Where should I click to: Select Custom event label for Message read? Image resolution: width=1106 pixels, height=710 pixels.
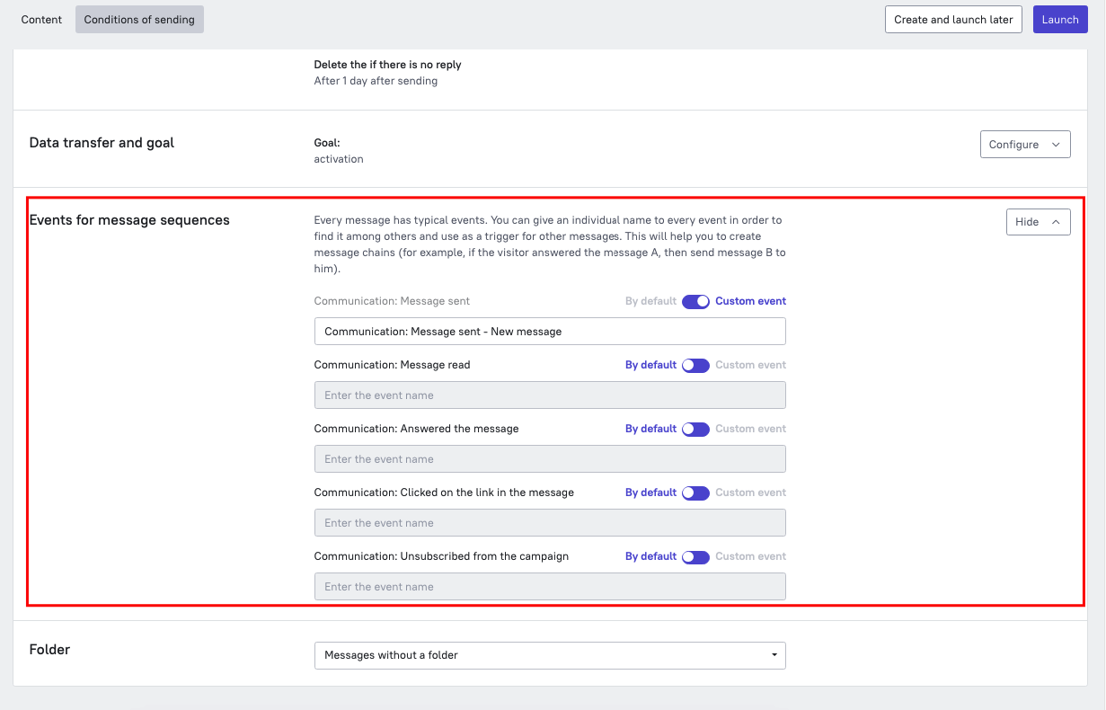750,366
